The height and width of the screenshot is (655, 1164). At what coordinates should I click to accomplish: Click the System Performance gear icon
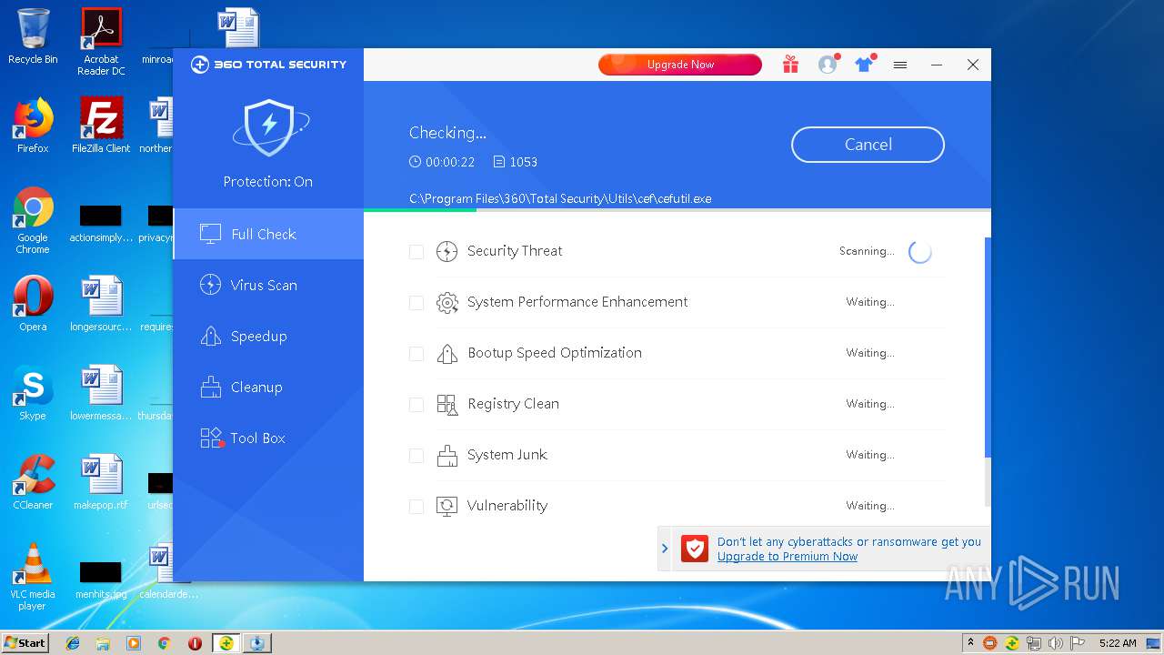[447, 303]
